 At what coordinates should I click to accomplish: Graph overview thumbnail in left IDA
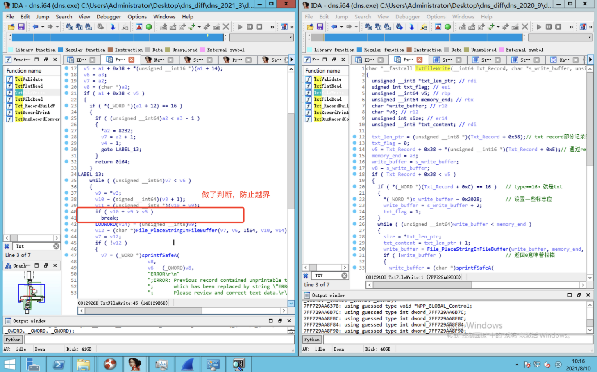click(x=32, y=293)
